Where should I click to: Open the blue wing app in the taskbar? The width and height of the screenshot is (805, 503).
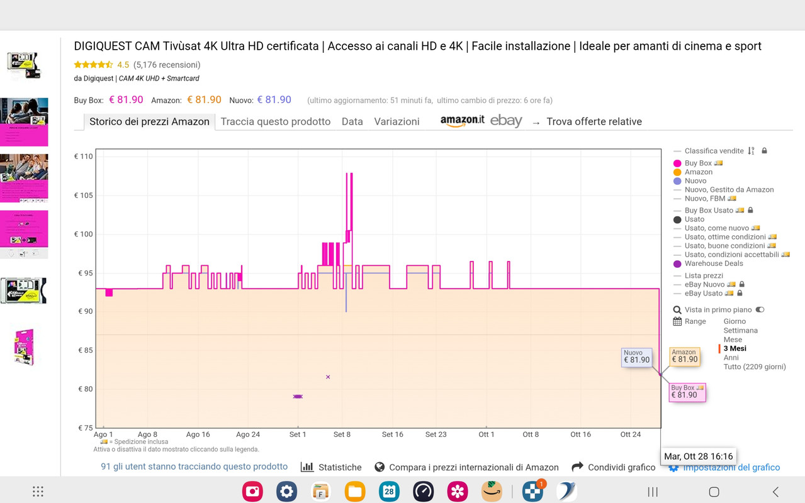click(x=566, y=492)
